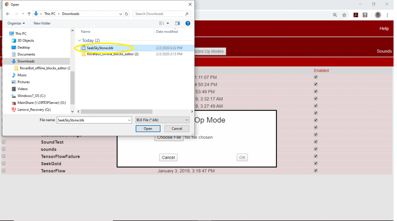Toggle Enabled checkbox in the 3:27:49 AM row

point(316,106)
